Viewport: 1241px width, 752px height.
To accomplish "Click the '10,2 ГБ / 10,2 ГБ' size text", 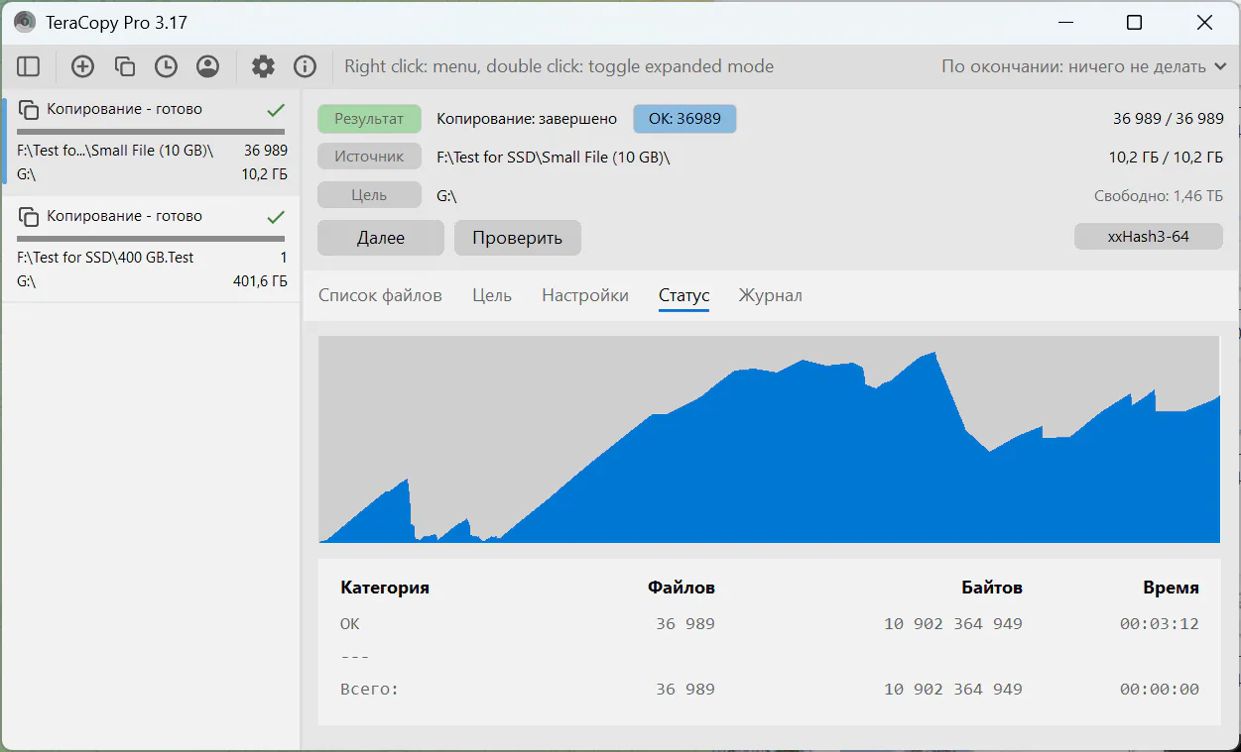I will point(1166,157).
